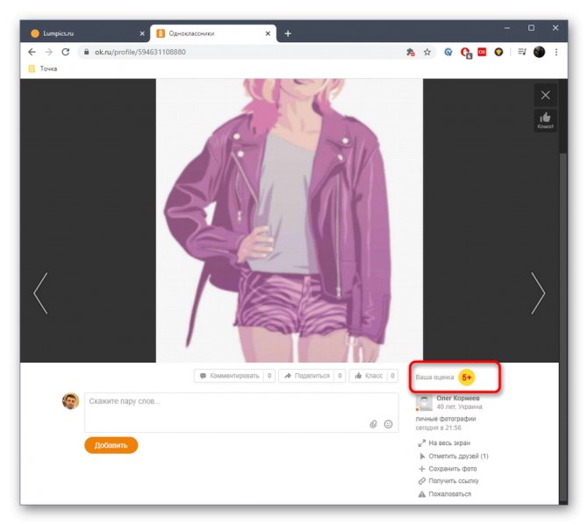Show the previous photo with the left arrow
The width and height of the screenshot is (588, 525).
pos(41,293)
